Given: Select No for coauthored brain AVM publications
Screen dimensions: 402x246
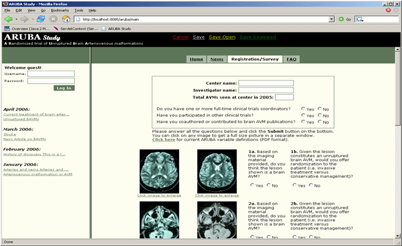Looking at the screenshot, I should tap(320, 122).
